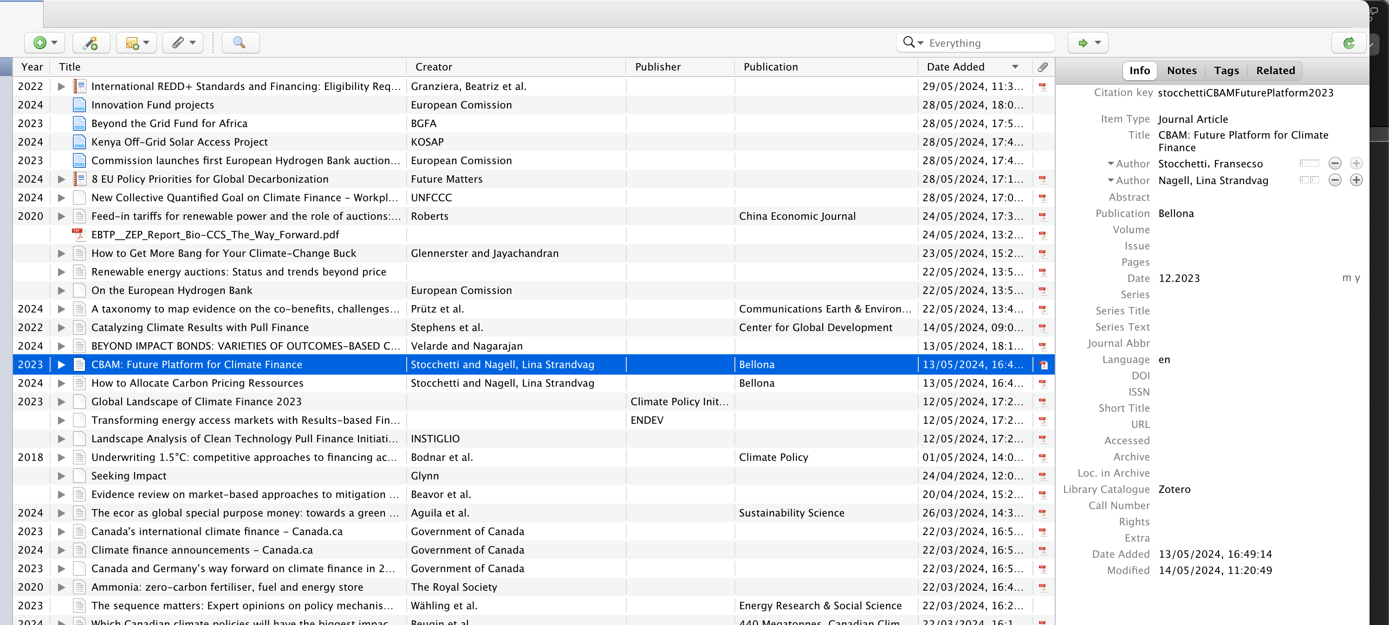The width and height of the screenshot is (1389, 625).
Task: Add another author with plus button
Action: (x=1356, y=180)
